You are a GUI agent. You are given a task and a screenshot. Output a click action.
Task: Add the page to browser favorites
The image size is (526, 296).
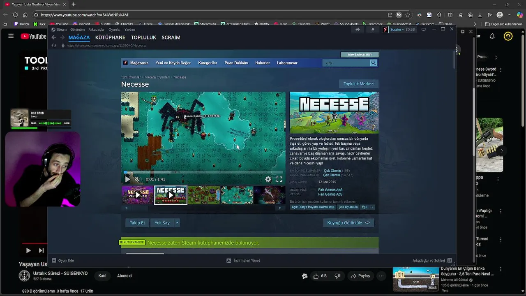point(408,15)
